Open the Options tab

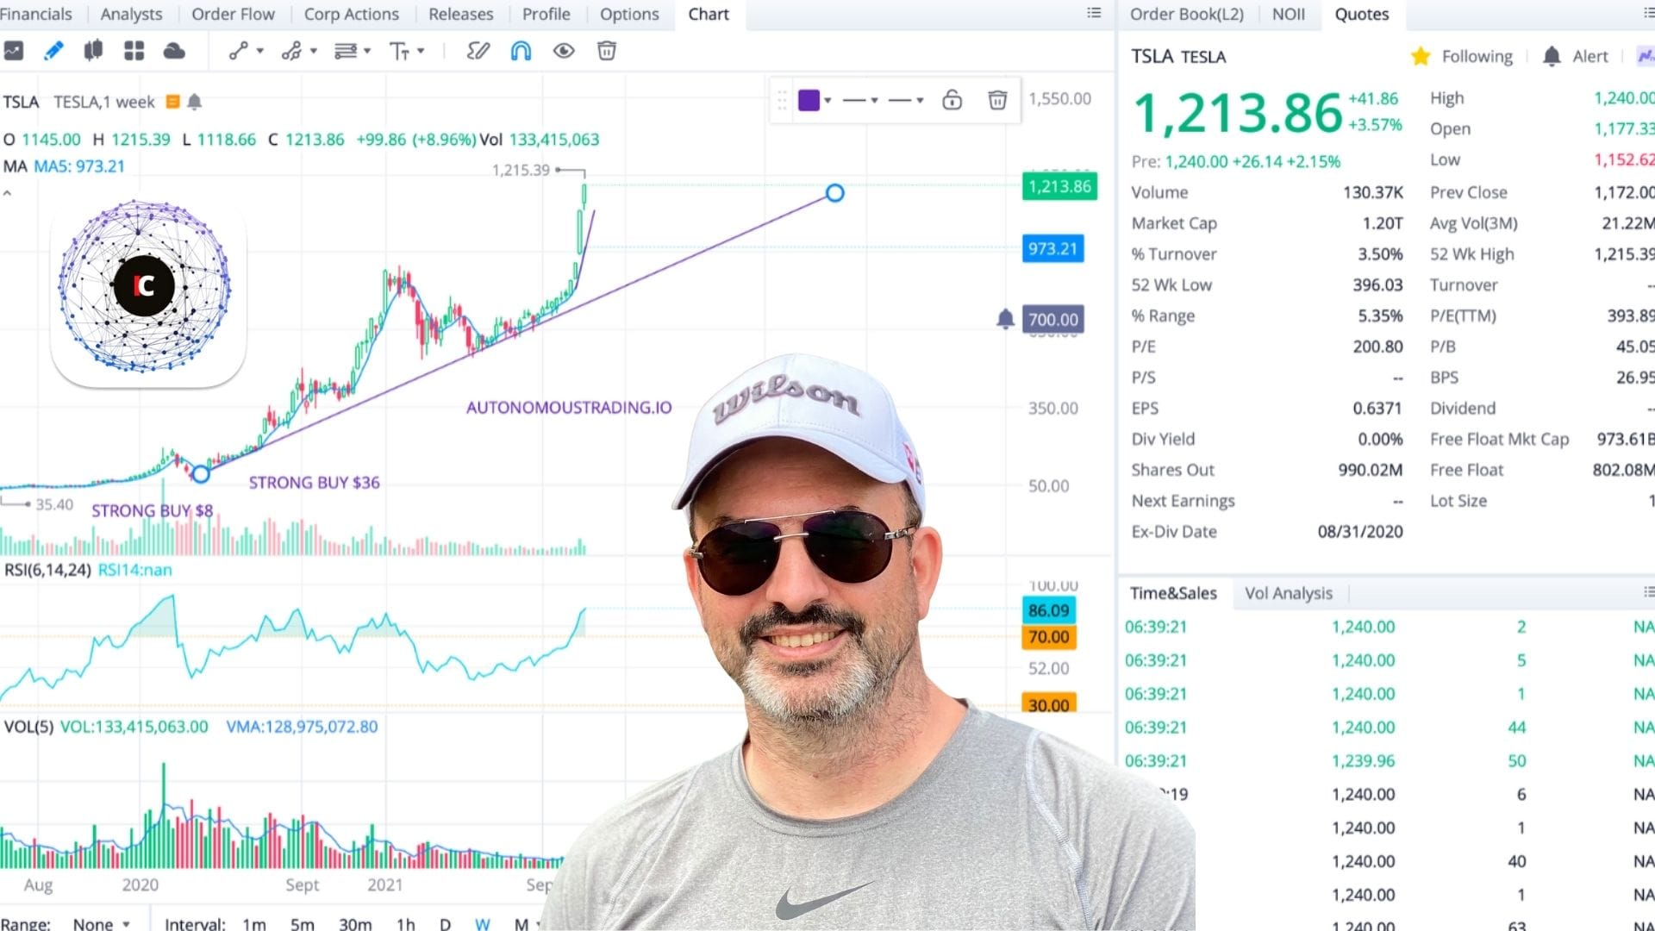click(x=629, y=14)
